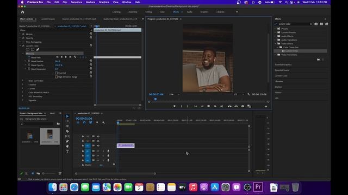Open mask tracking method wrench
The height and width of the screenshot is (195, 348).
click(75, 57)
